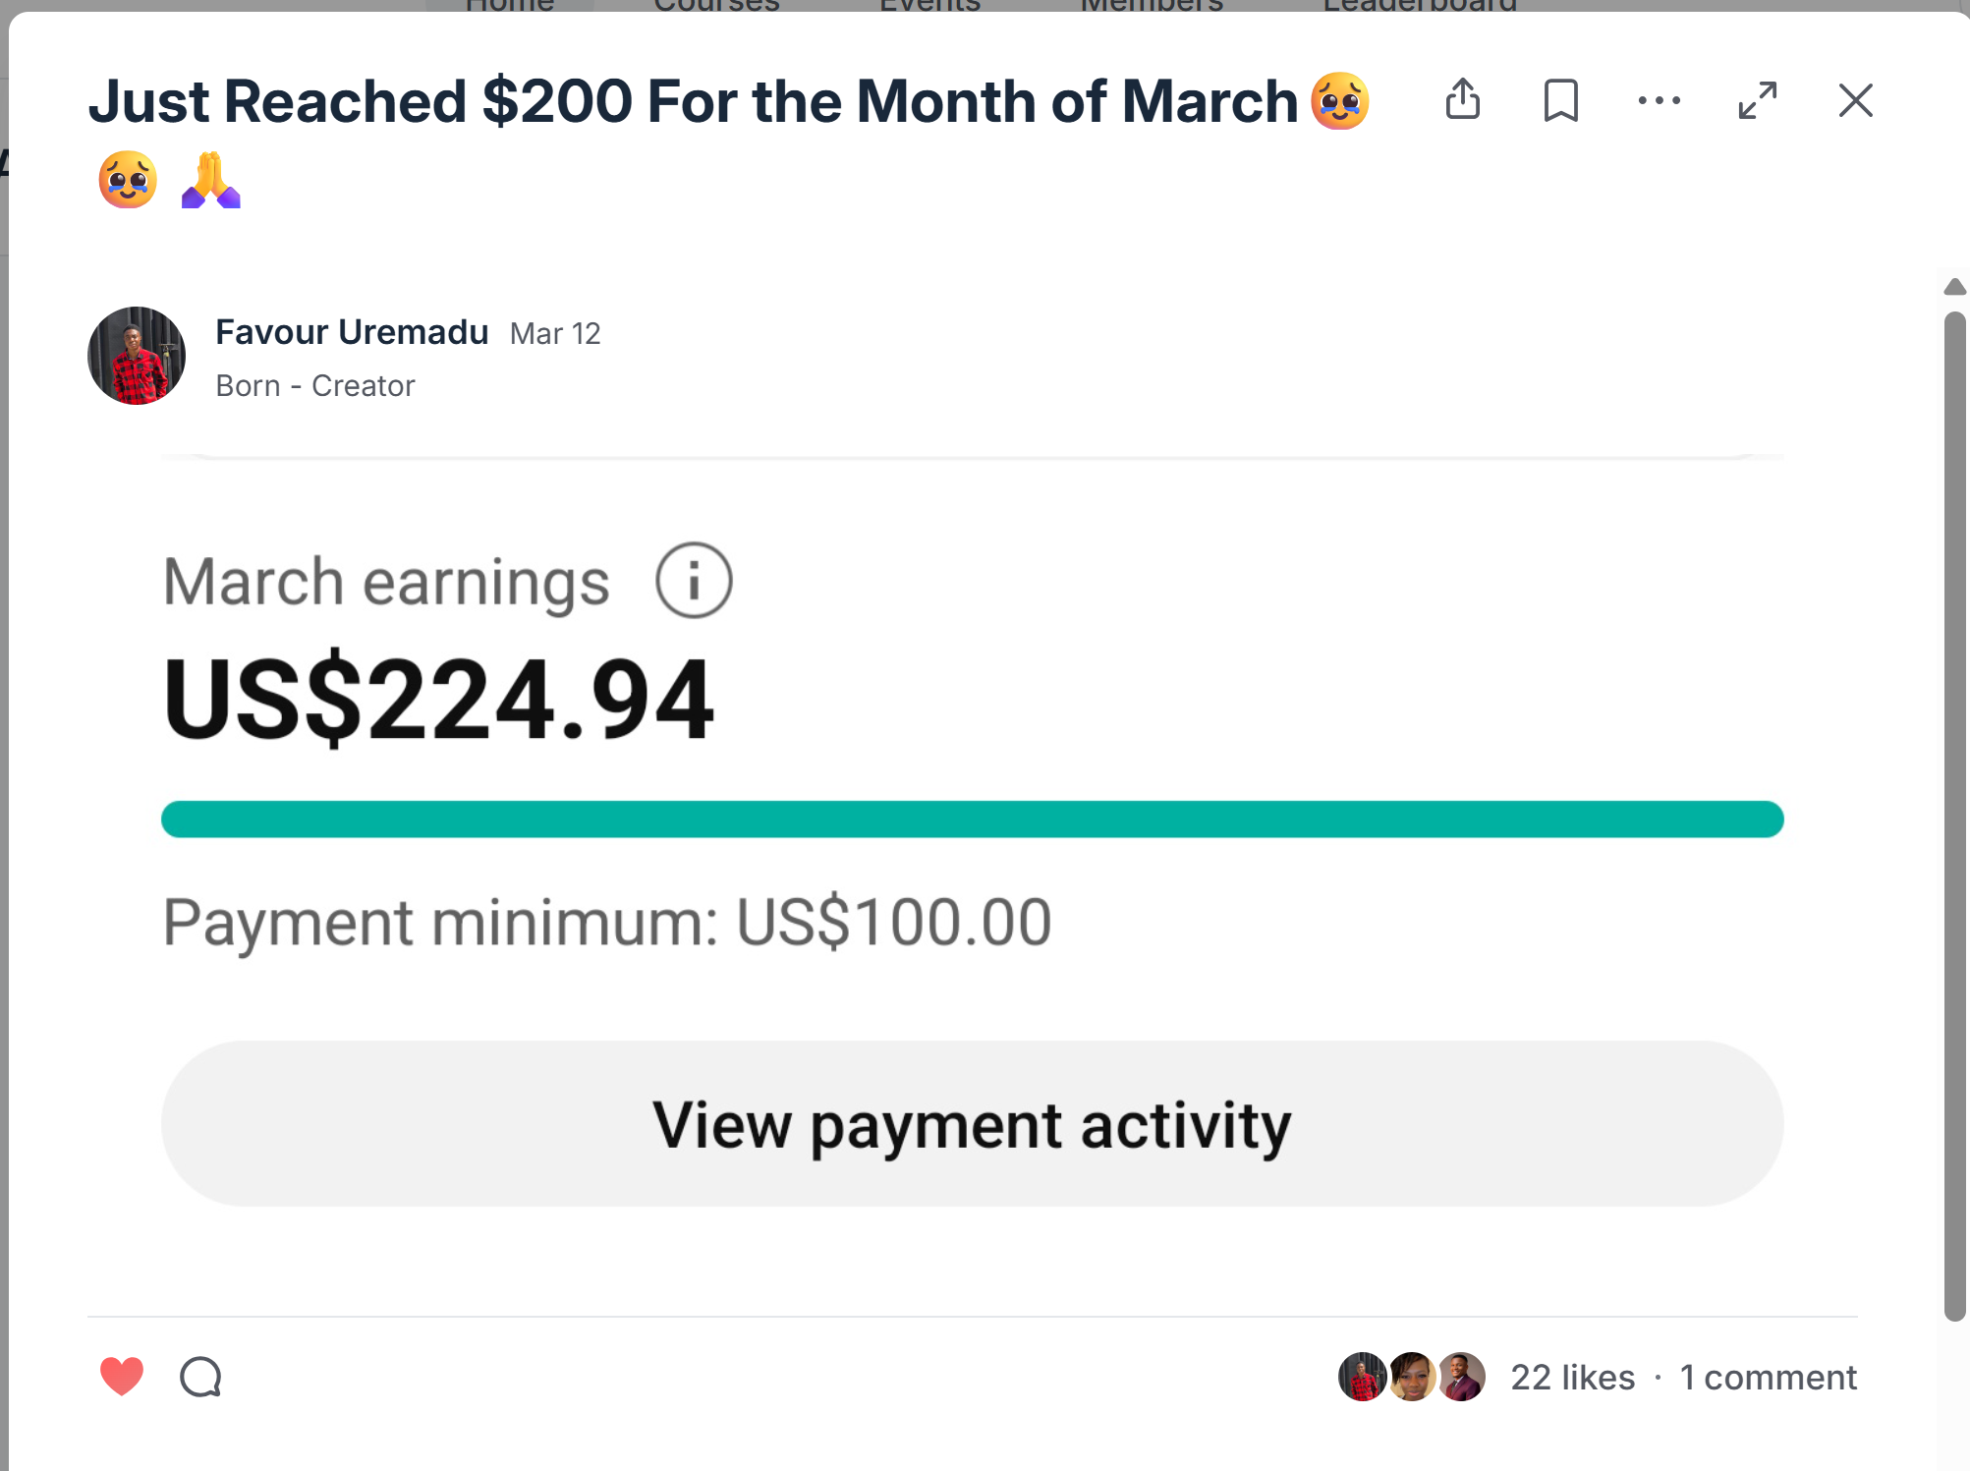Click the comment bubble icon
This screenshot has width=1970, height=1471.
[x=200, y=1377]
